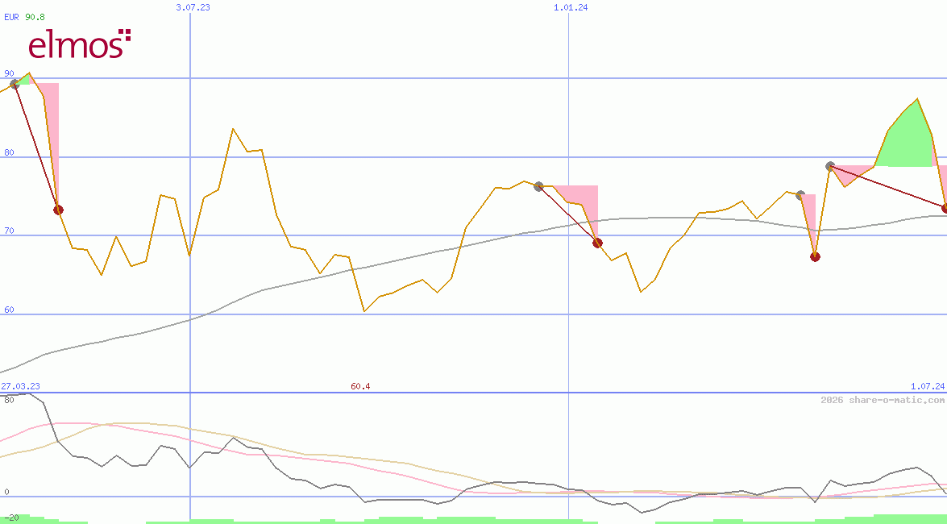947x524 pixels.
Task: Click the gray marker just before the 1.01.24 line
Action: click(x=538, y=186)
